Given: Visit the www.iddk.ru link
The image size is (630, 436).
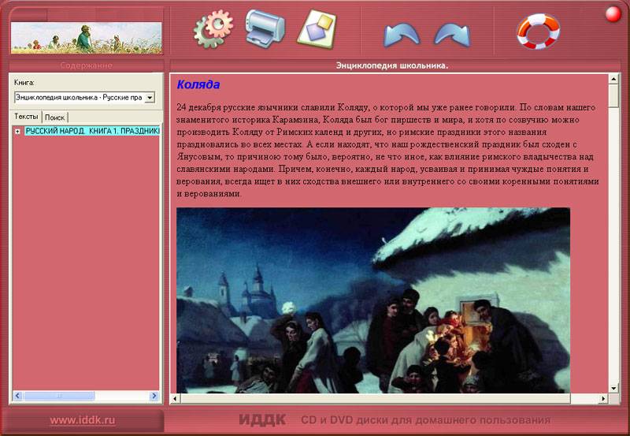Looking at the screenshot, I should [x=82, y=420].
